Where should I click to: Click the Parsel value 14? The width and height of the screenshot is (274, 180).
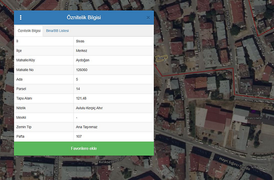(x=77, y=89)
